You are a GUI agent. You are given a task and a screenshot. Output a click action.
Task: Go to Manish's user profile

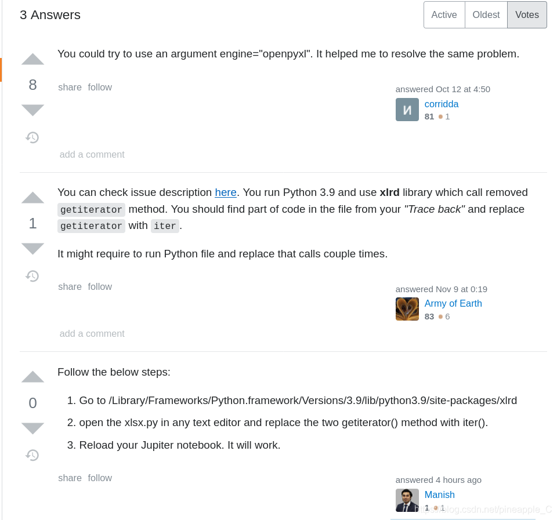(x=439, y=494)
